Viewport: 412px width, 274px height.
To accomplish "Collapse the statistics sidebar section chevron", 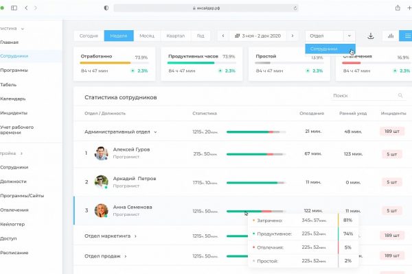I will point(23,29).
